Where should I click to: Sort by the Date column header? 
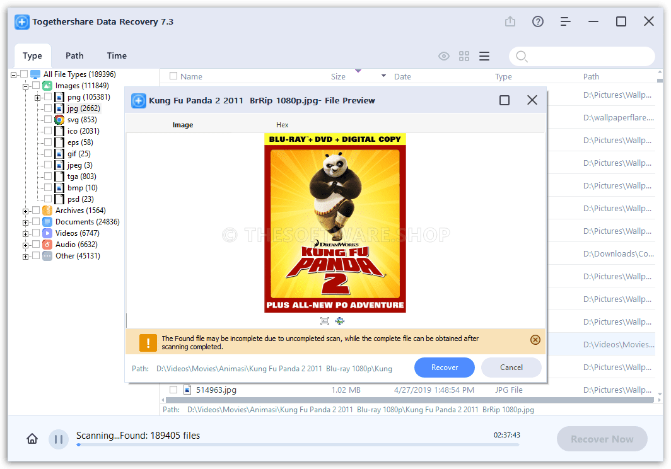point(402,77)
